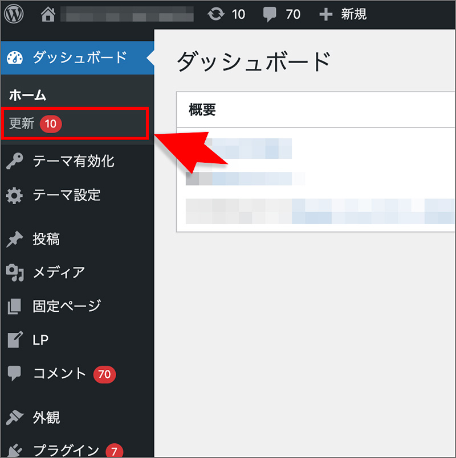Click the ダッシュボード page heading

pos(254,61)
